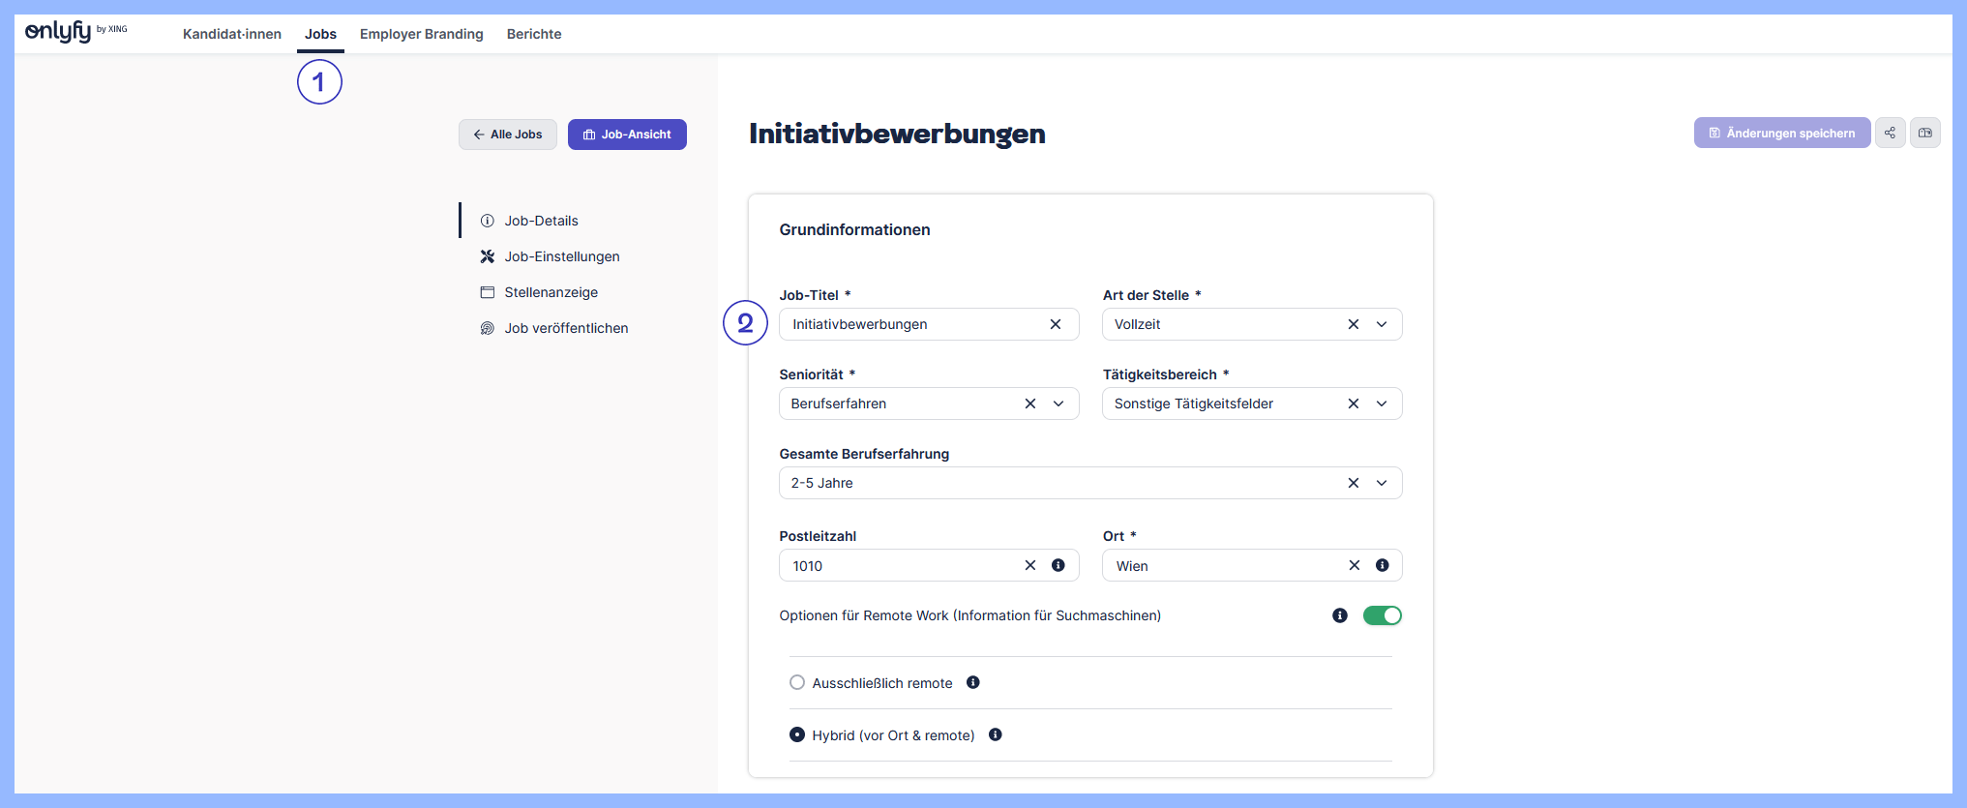Screen dimensions: 1967x808
Task: Open the Kandidat·innen menu
Action: (232, 34)
